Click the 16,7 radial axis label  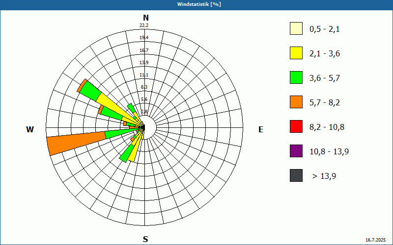pyautogui.click(x=144, y=50)
